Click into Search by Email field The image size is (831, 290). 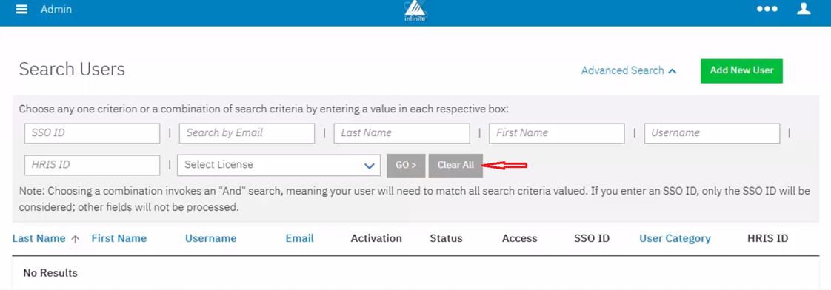(247, 133)
